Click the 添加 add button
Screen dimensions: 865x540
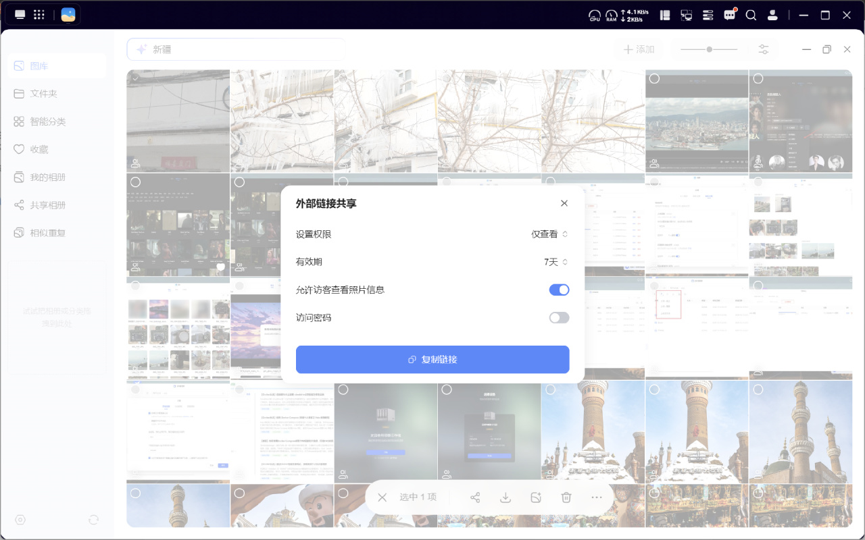click(639, 49)
